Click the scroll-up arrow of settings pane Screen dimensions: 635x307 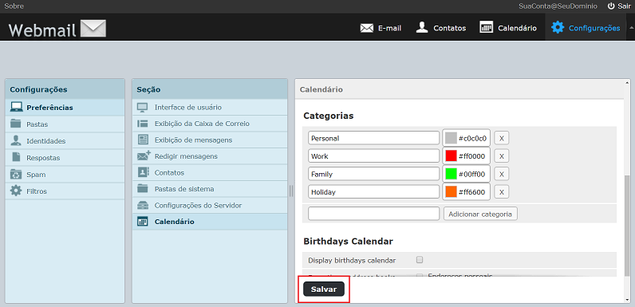coord(627,82)
